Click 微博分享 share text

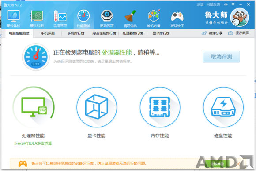pyautogui.click(x=216, y=33)
